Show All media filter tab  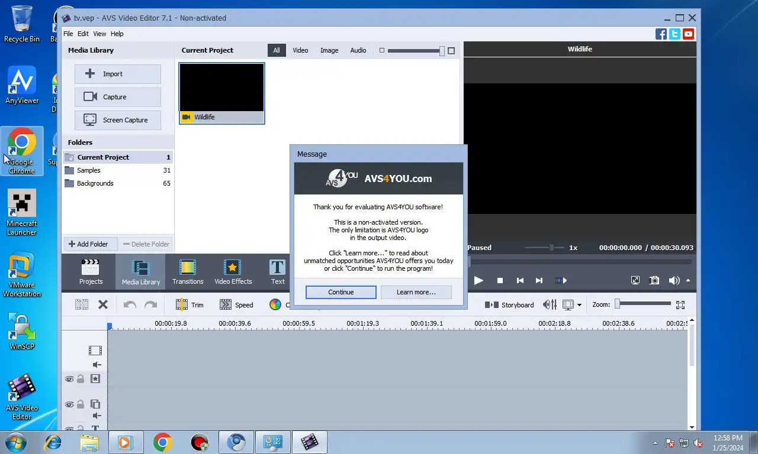(x=276, y=50)
